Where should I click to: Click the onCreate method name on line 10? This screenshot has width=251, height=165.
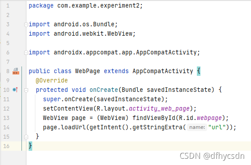[x=104, y=90]
